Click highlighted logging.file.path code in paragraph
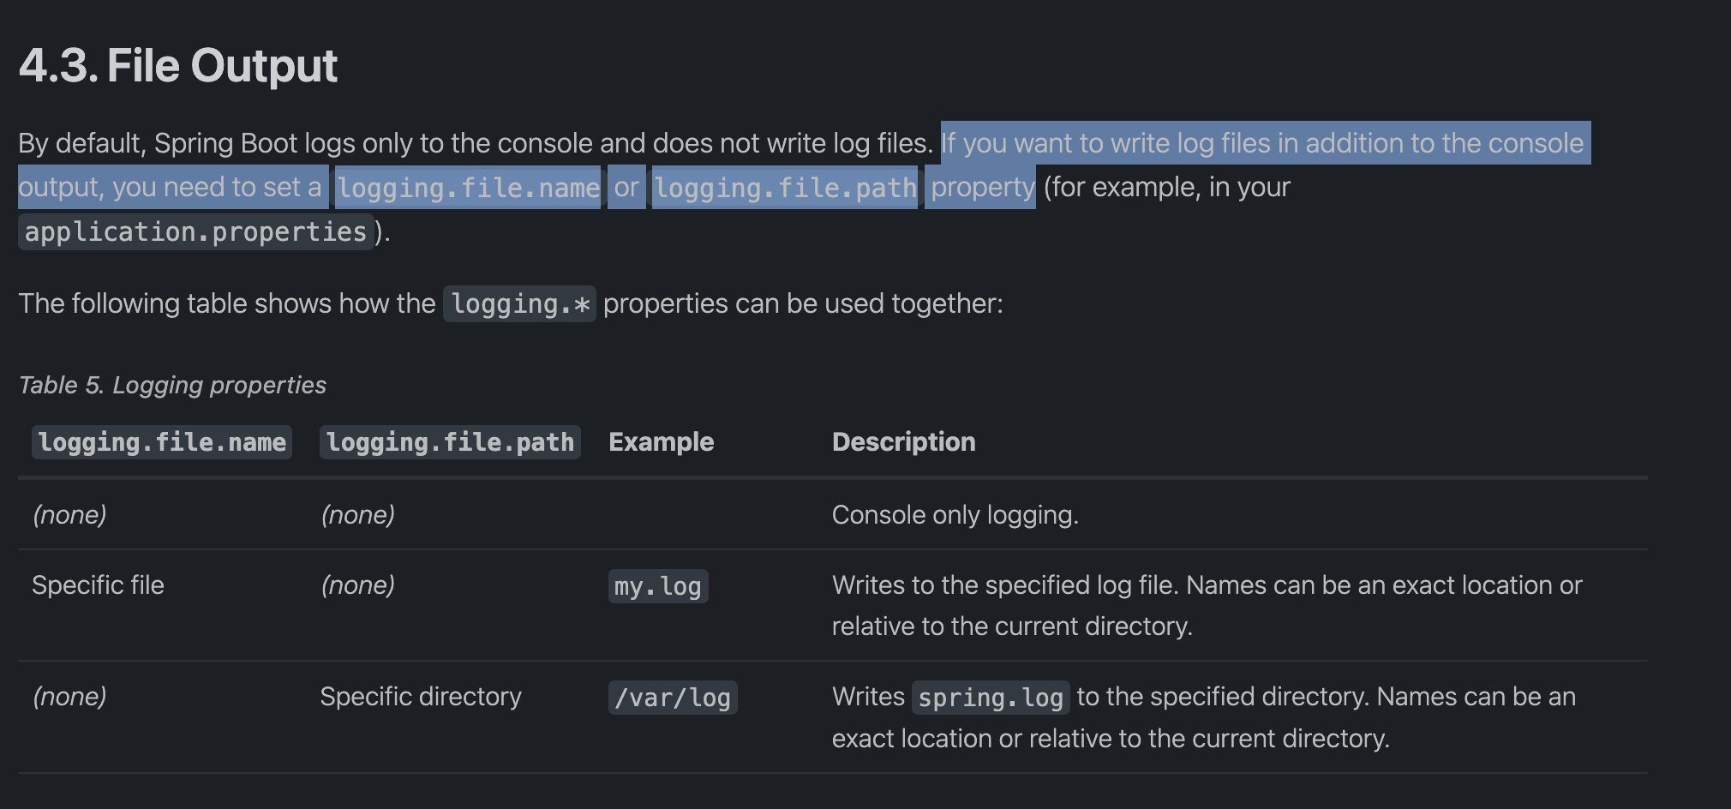Image resolution: width=1731 pixels, height=809 pixels. pos(785,188)
